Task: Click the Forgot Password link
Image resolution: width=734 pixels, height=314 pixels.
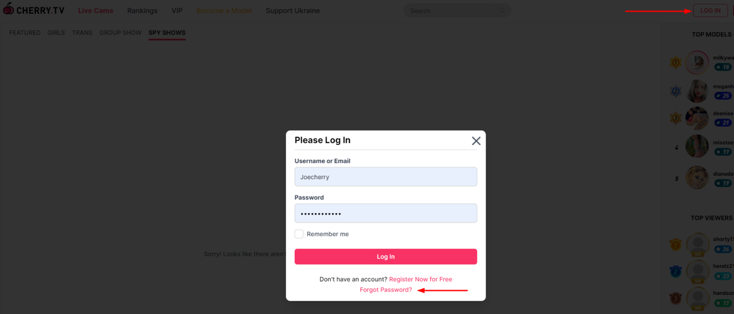Action: pos(386,290)
